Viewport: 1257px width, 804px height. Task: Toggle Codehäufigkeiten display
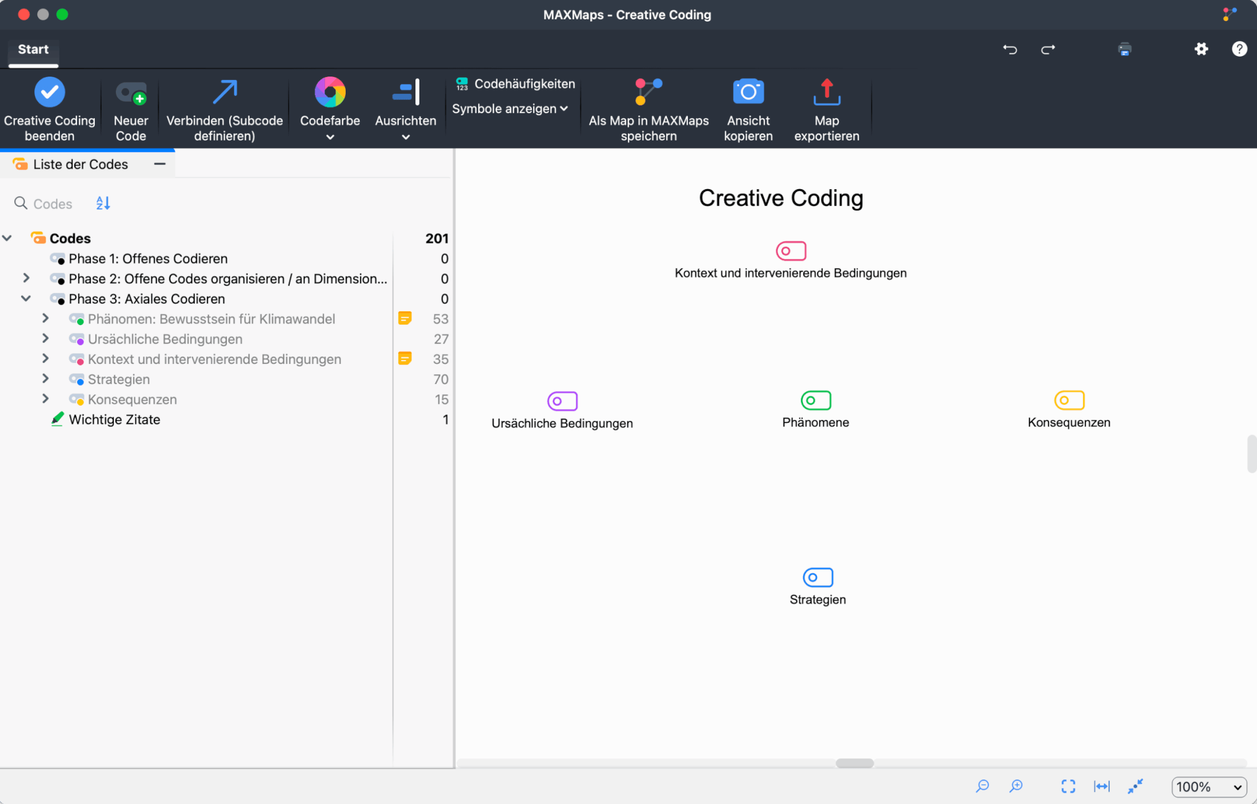tap(513, 83)
